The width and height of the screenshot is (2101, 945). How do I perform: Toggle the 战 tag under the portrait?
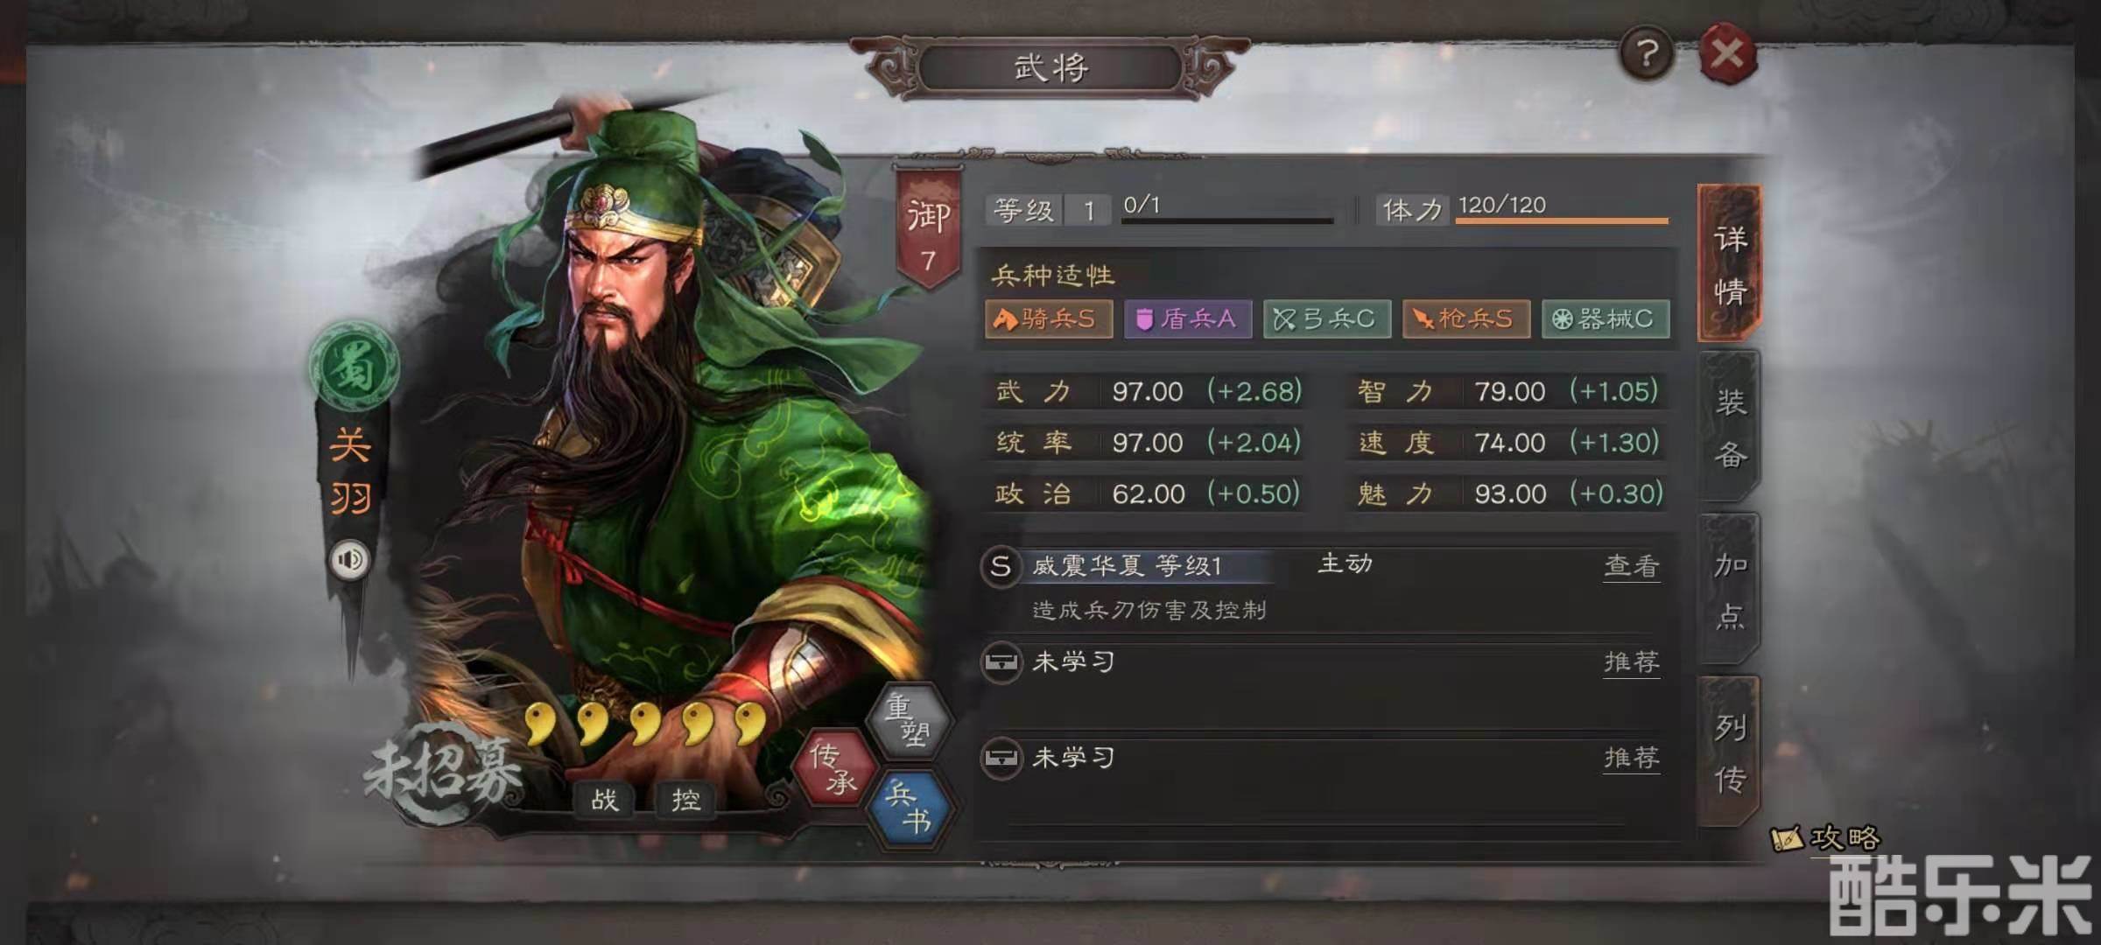604,799
